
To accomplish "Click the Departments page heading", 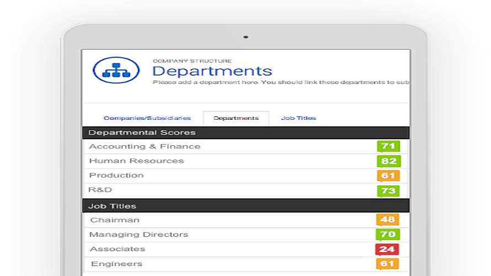I will [x=212, y=71].
